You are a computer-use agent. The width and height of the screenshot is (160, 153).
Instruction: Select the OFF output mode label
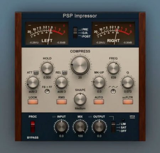(123, 131)
